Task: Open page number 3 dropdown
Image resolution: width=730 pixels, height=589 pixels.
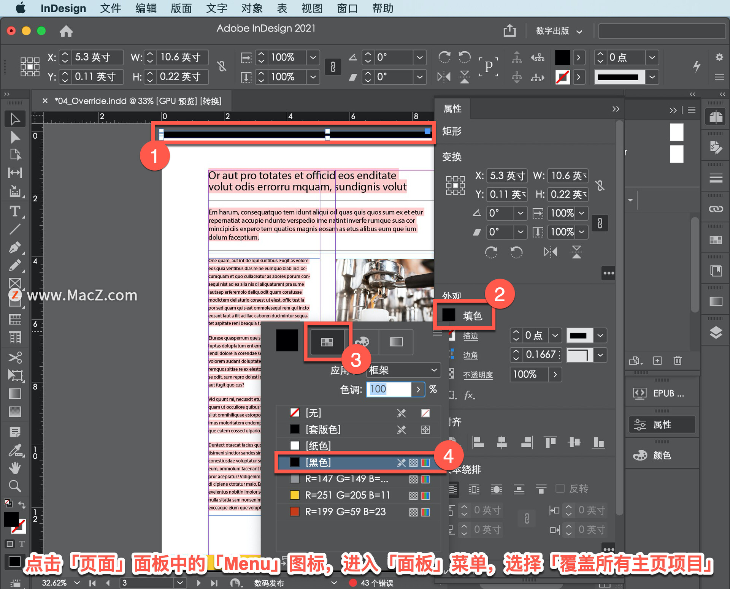Action: 180,583
